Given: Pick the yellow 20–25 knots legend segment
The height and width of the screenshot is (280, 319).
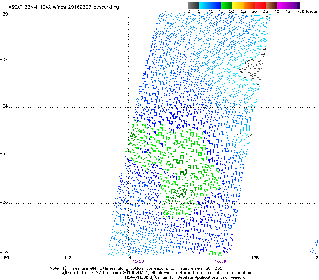Looking at the screenshot, I should click(x=238, y=5).
